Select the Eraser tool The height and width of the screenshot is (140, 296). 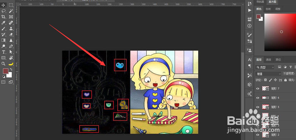pos(11,34)
